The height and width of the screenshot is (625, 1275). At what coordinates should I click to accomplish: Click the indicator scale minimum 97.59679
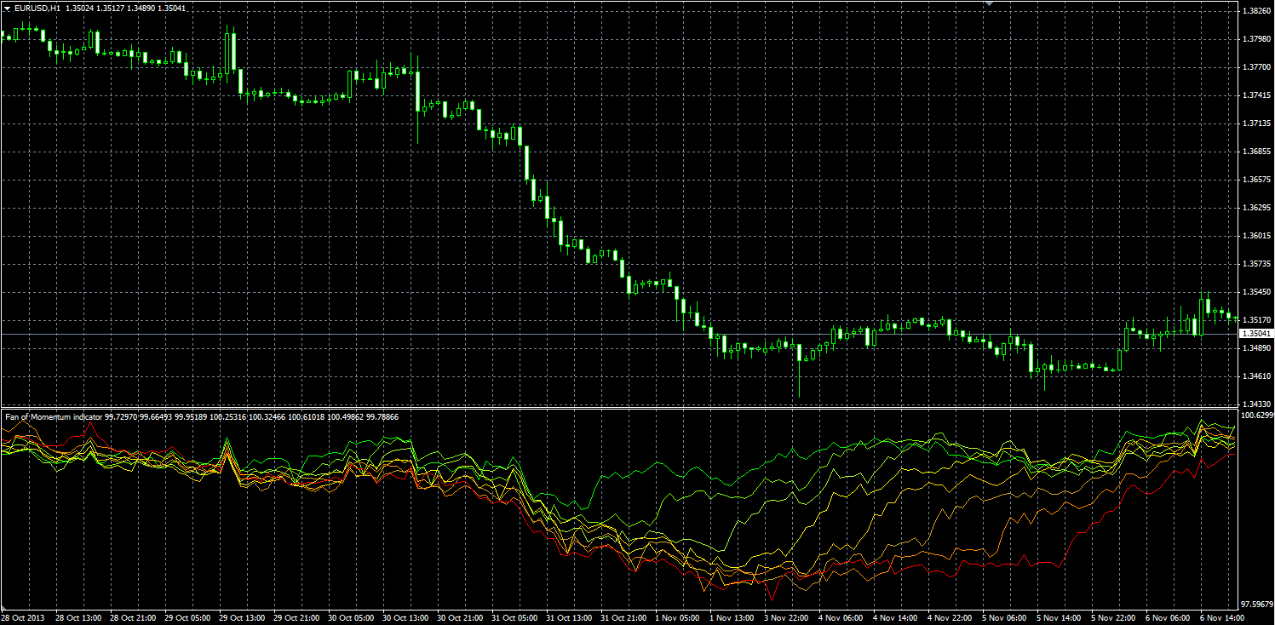[x=1258, y=605]
